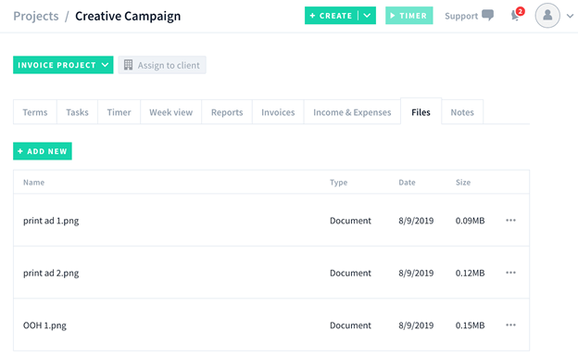578x357 pixels.
Task: Go to the Week view tab
Action: 171,112
